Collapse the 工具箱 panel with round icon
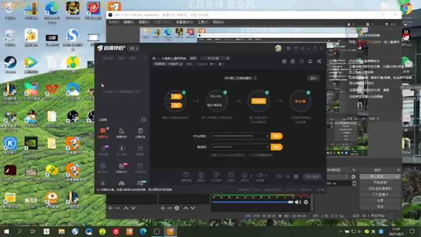 (144, 120)
